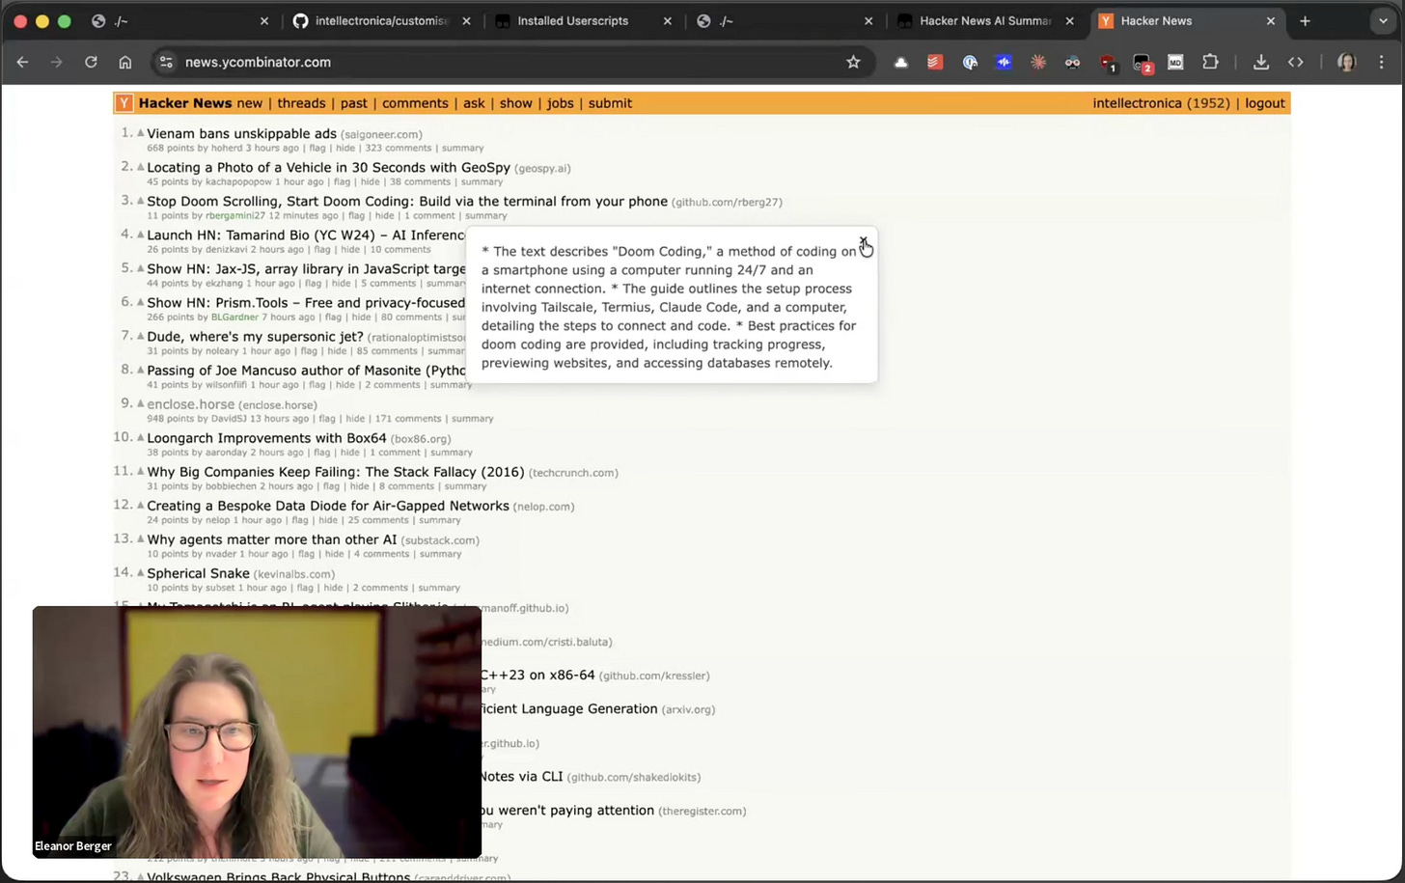Open the downloads icon in toolbar
The width and height of the screenshot is (1405, 883).
coord(1260,62)
